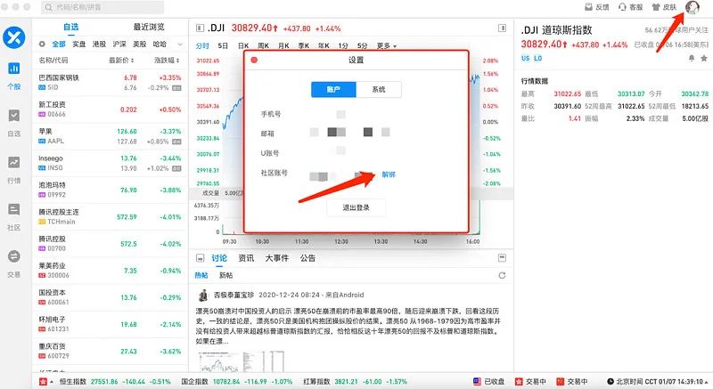Select the 最近浏览 recent tab
This screenshot has height=389, width=713.
coord(149,27)
